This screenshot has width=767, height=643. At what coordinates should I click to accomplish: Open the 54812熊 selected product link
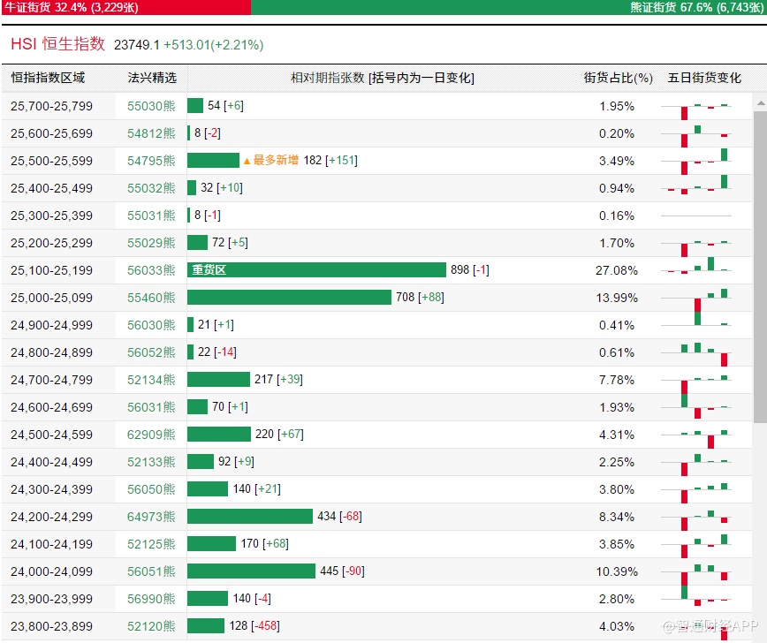151,133
